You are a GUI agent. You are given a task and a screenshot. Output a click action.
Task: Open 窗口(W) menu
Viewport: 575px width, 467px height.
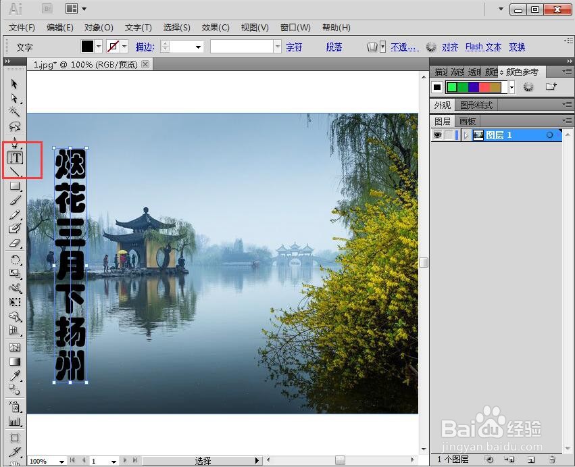295,28
